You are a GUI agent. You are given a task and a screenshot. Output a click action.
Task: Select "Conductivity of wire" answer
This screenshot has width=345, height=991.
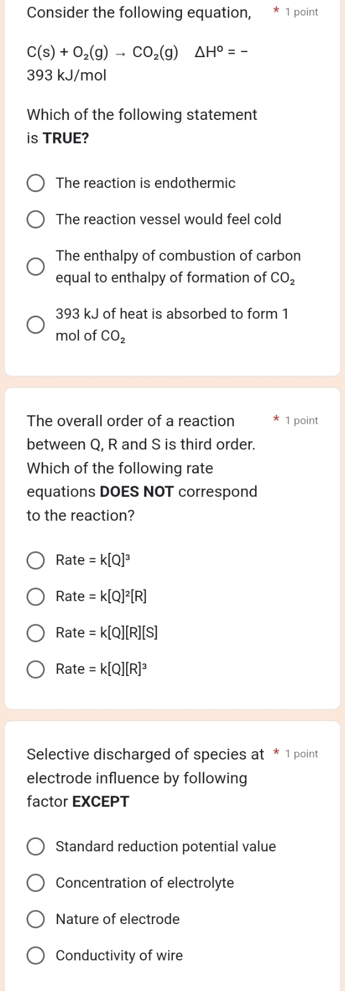(x=35, y=955)
